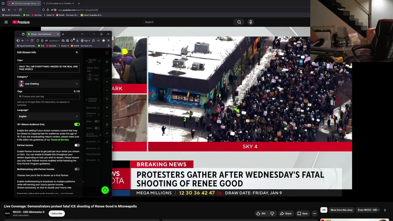Viewport: 393px width, 221px height.
Task: Show more bookmarks in Kick window
Action: (109, 46)
